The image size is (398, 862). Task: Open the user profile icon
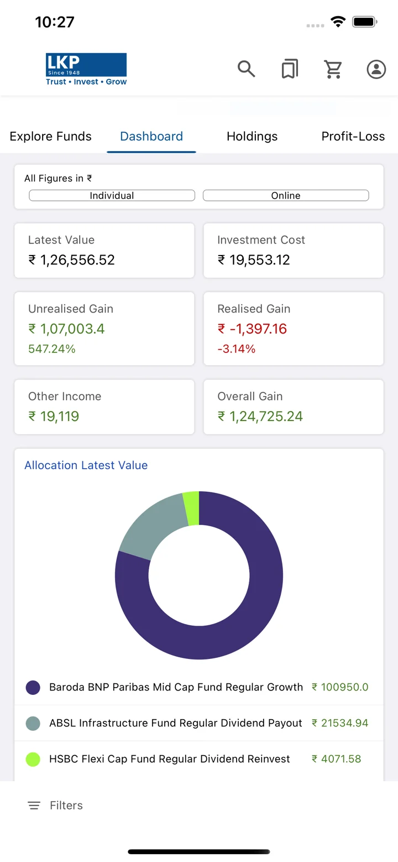coord(376,69)
